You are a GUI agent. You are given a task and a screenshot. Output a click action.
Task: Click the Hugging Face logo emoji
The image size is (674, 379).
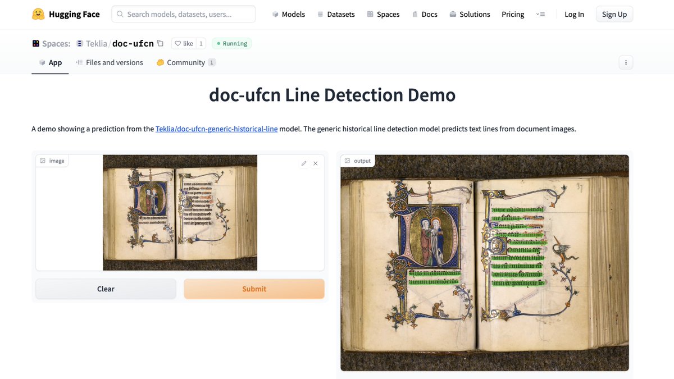(x=38, y=14)
